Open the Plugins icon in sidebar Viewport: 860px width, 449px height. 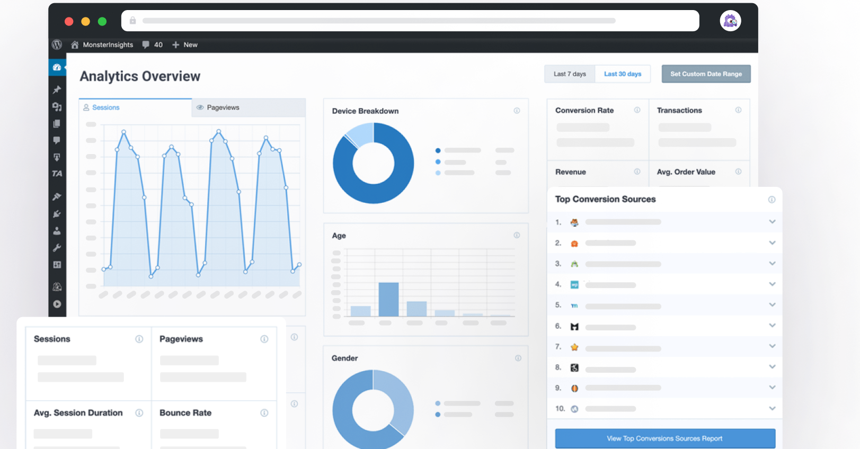(57, 214)
